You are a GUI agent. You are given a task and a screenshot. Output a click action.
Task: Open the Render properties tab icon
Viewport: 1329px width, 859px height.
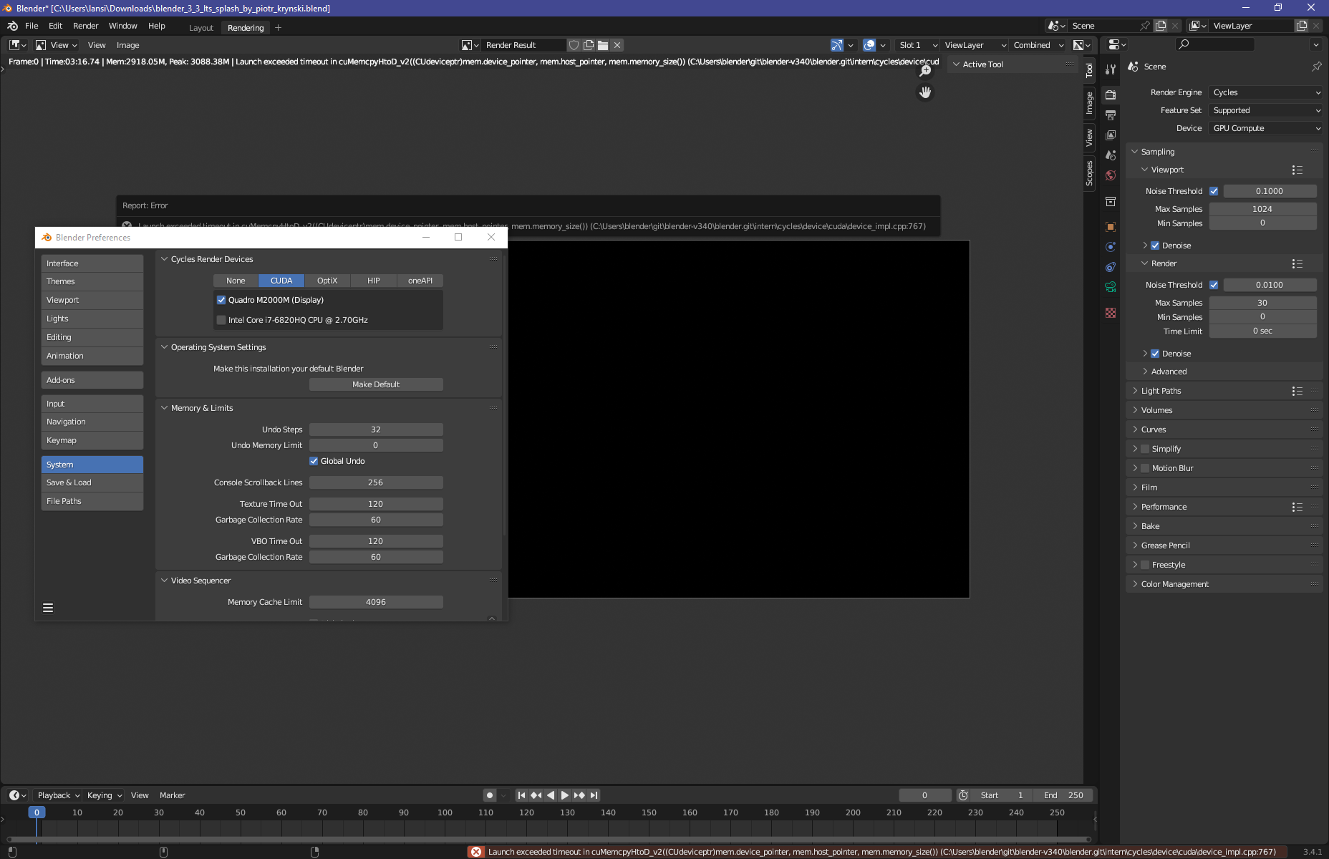coord(1111,94)
